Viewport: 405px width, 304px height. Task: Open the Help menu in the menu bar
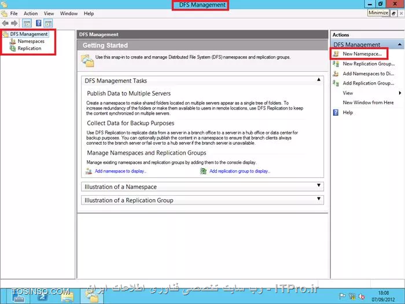(89, 13)
